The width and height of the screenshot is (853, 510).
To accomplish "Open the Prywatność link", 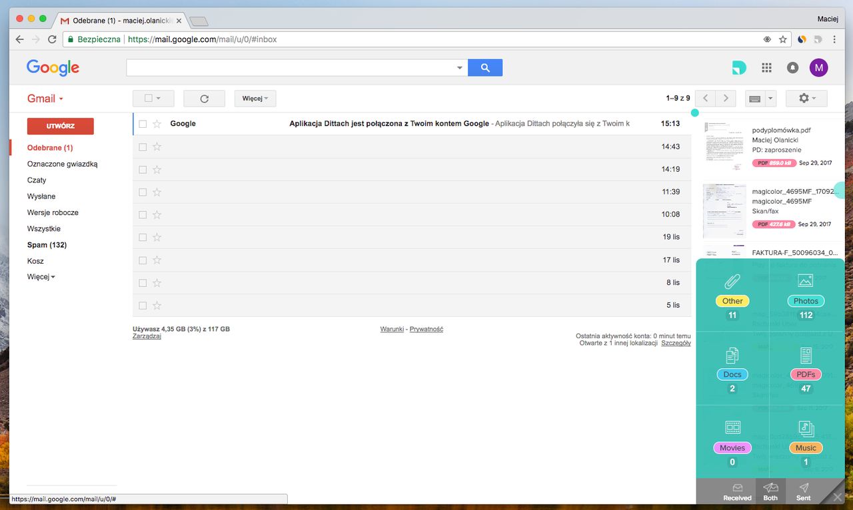I will tap(426, 329).
